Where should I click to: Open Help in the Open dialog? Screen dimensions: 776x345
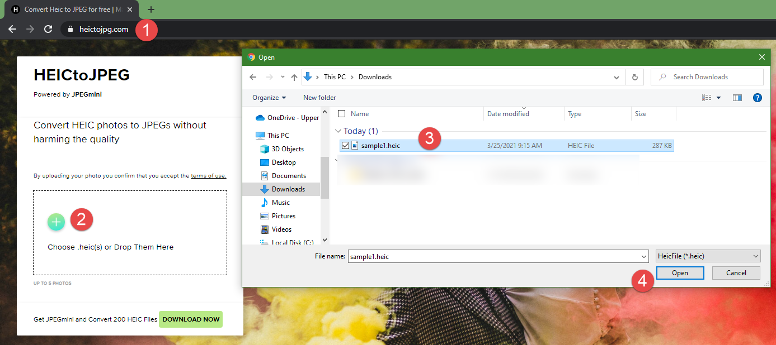coord(758,98)
